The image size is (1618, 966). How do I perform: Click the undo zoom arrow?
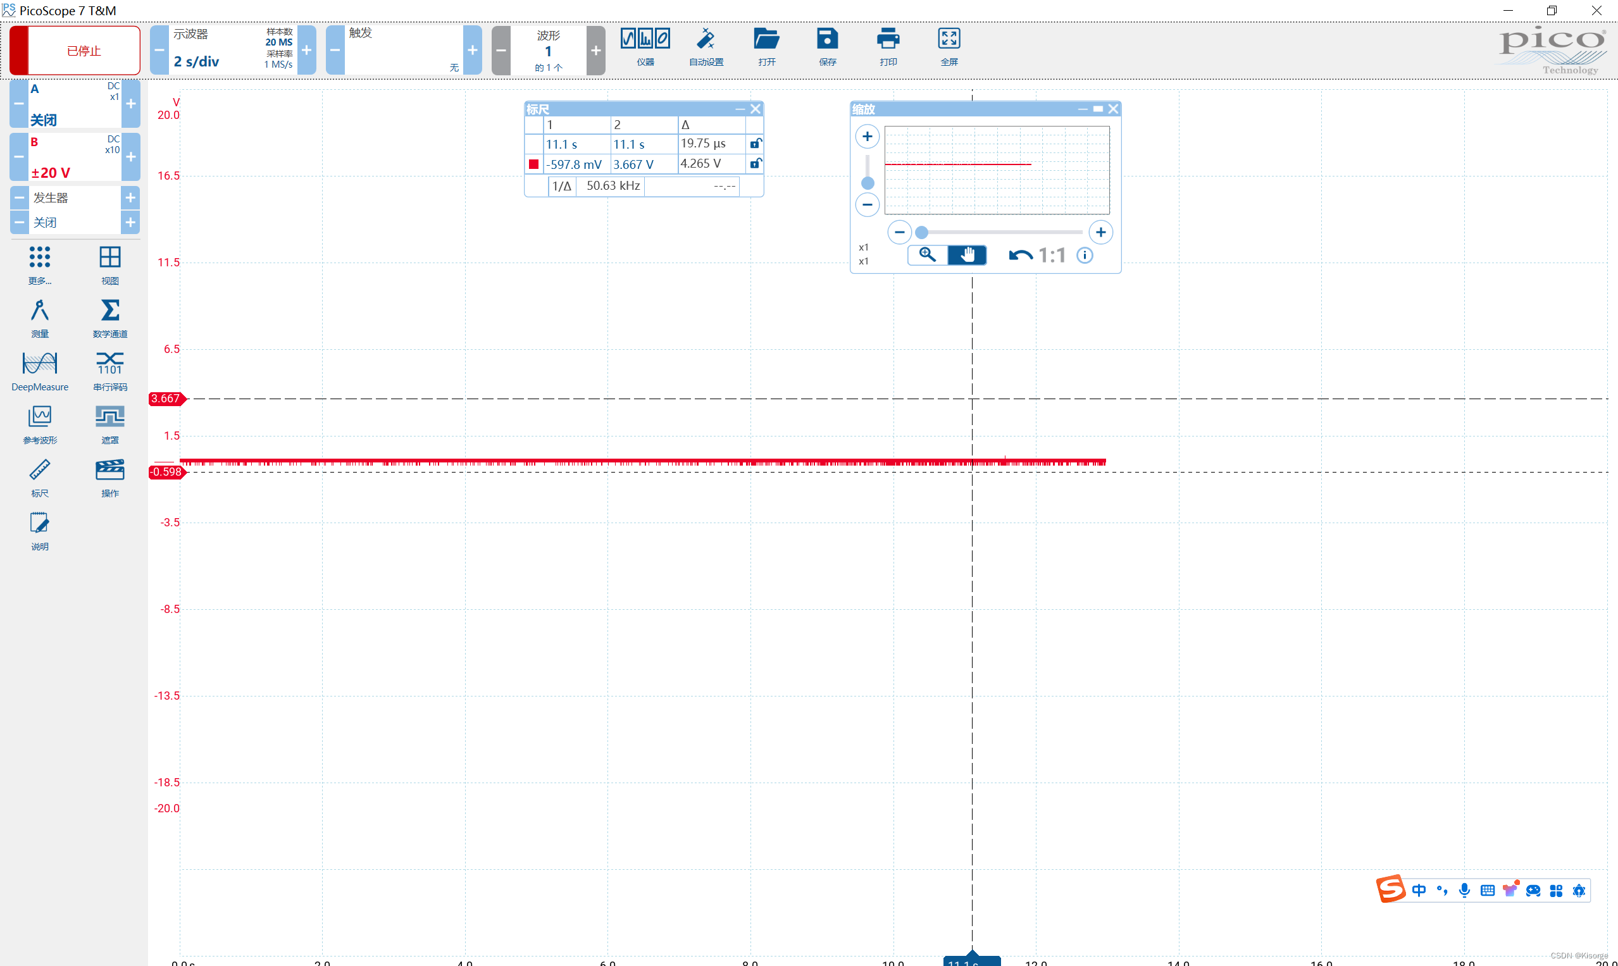click(x=1020, y=255)
